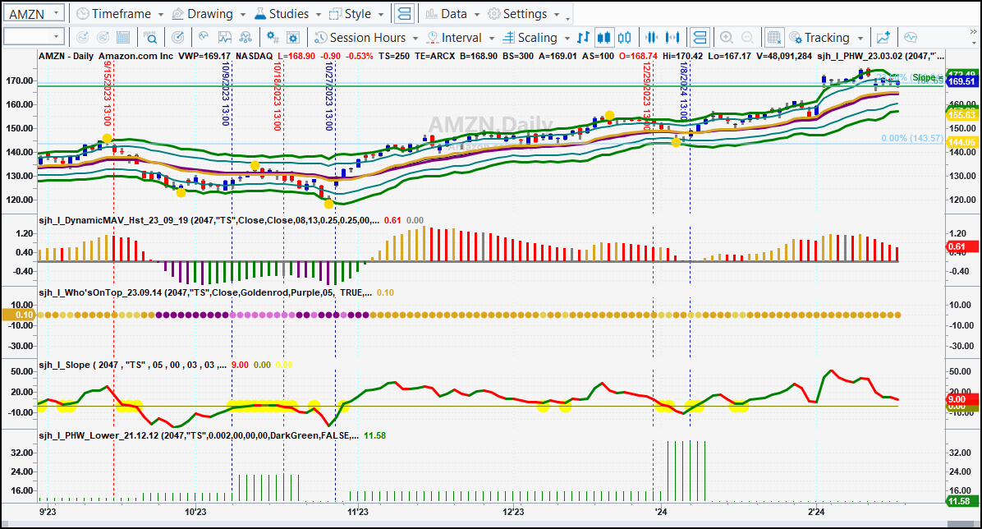Open the Style menu

click(x=357, y=14)
